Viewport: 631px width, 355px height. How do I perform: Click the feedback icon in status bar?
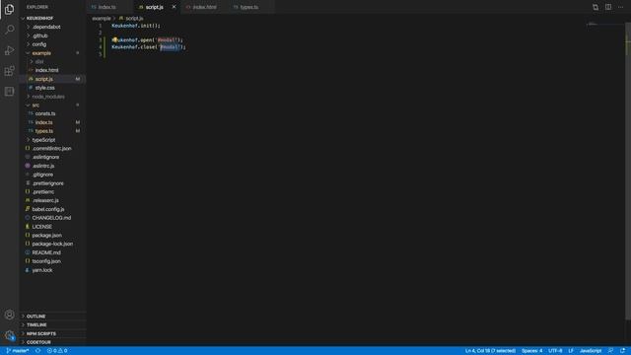(610, 351)
